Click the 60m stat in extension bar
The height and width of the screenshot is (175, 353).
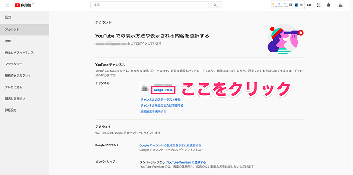pyautogui.click(x=280, y=5)
